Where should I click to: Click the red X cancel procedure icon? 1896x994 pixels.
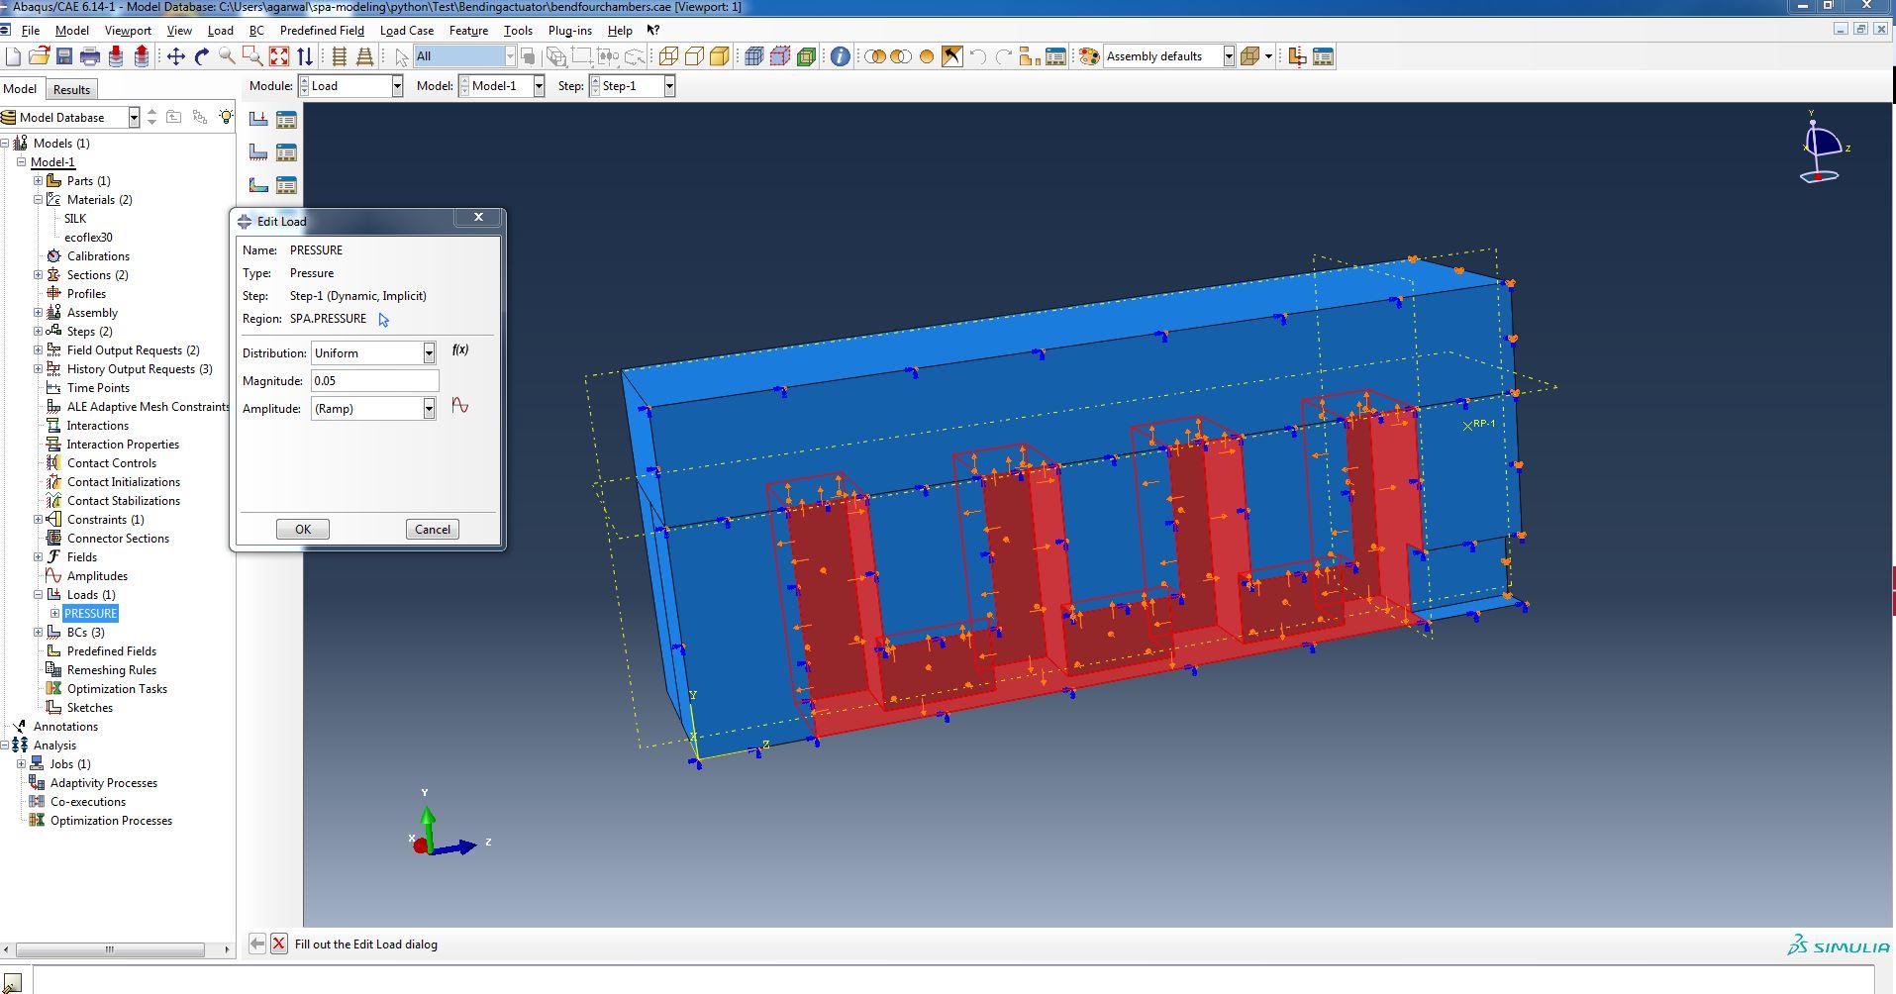point(279,944)
